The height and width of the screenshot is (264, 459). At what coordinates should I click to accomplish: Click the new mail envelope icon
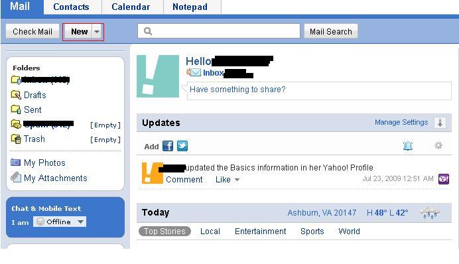click(194, 72)
